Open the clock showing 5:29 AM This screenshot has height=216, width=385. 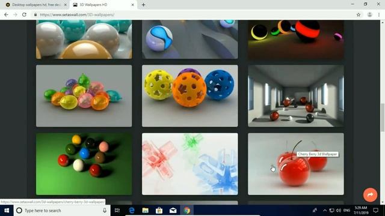pyautogui.click(x=361, y=211)
